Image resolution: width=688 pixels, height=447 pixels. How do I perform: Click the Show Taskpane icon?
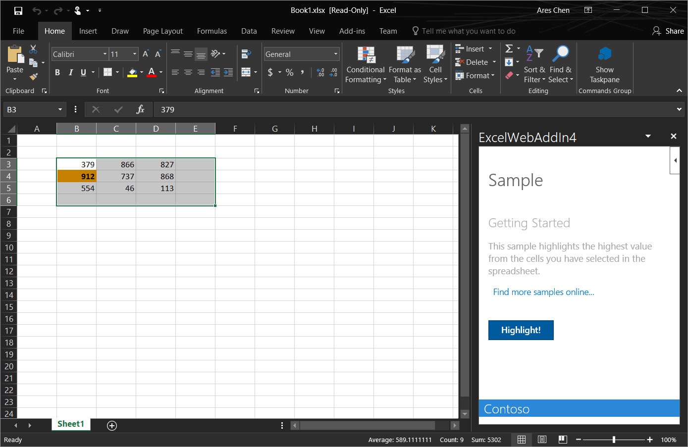(x=604, y=54)
